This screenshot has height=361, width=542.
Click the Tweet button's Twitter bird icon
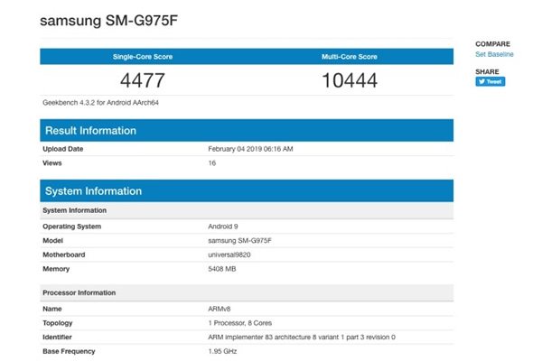[482, 81]
